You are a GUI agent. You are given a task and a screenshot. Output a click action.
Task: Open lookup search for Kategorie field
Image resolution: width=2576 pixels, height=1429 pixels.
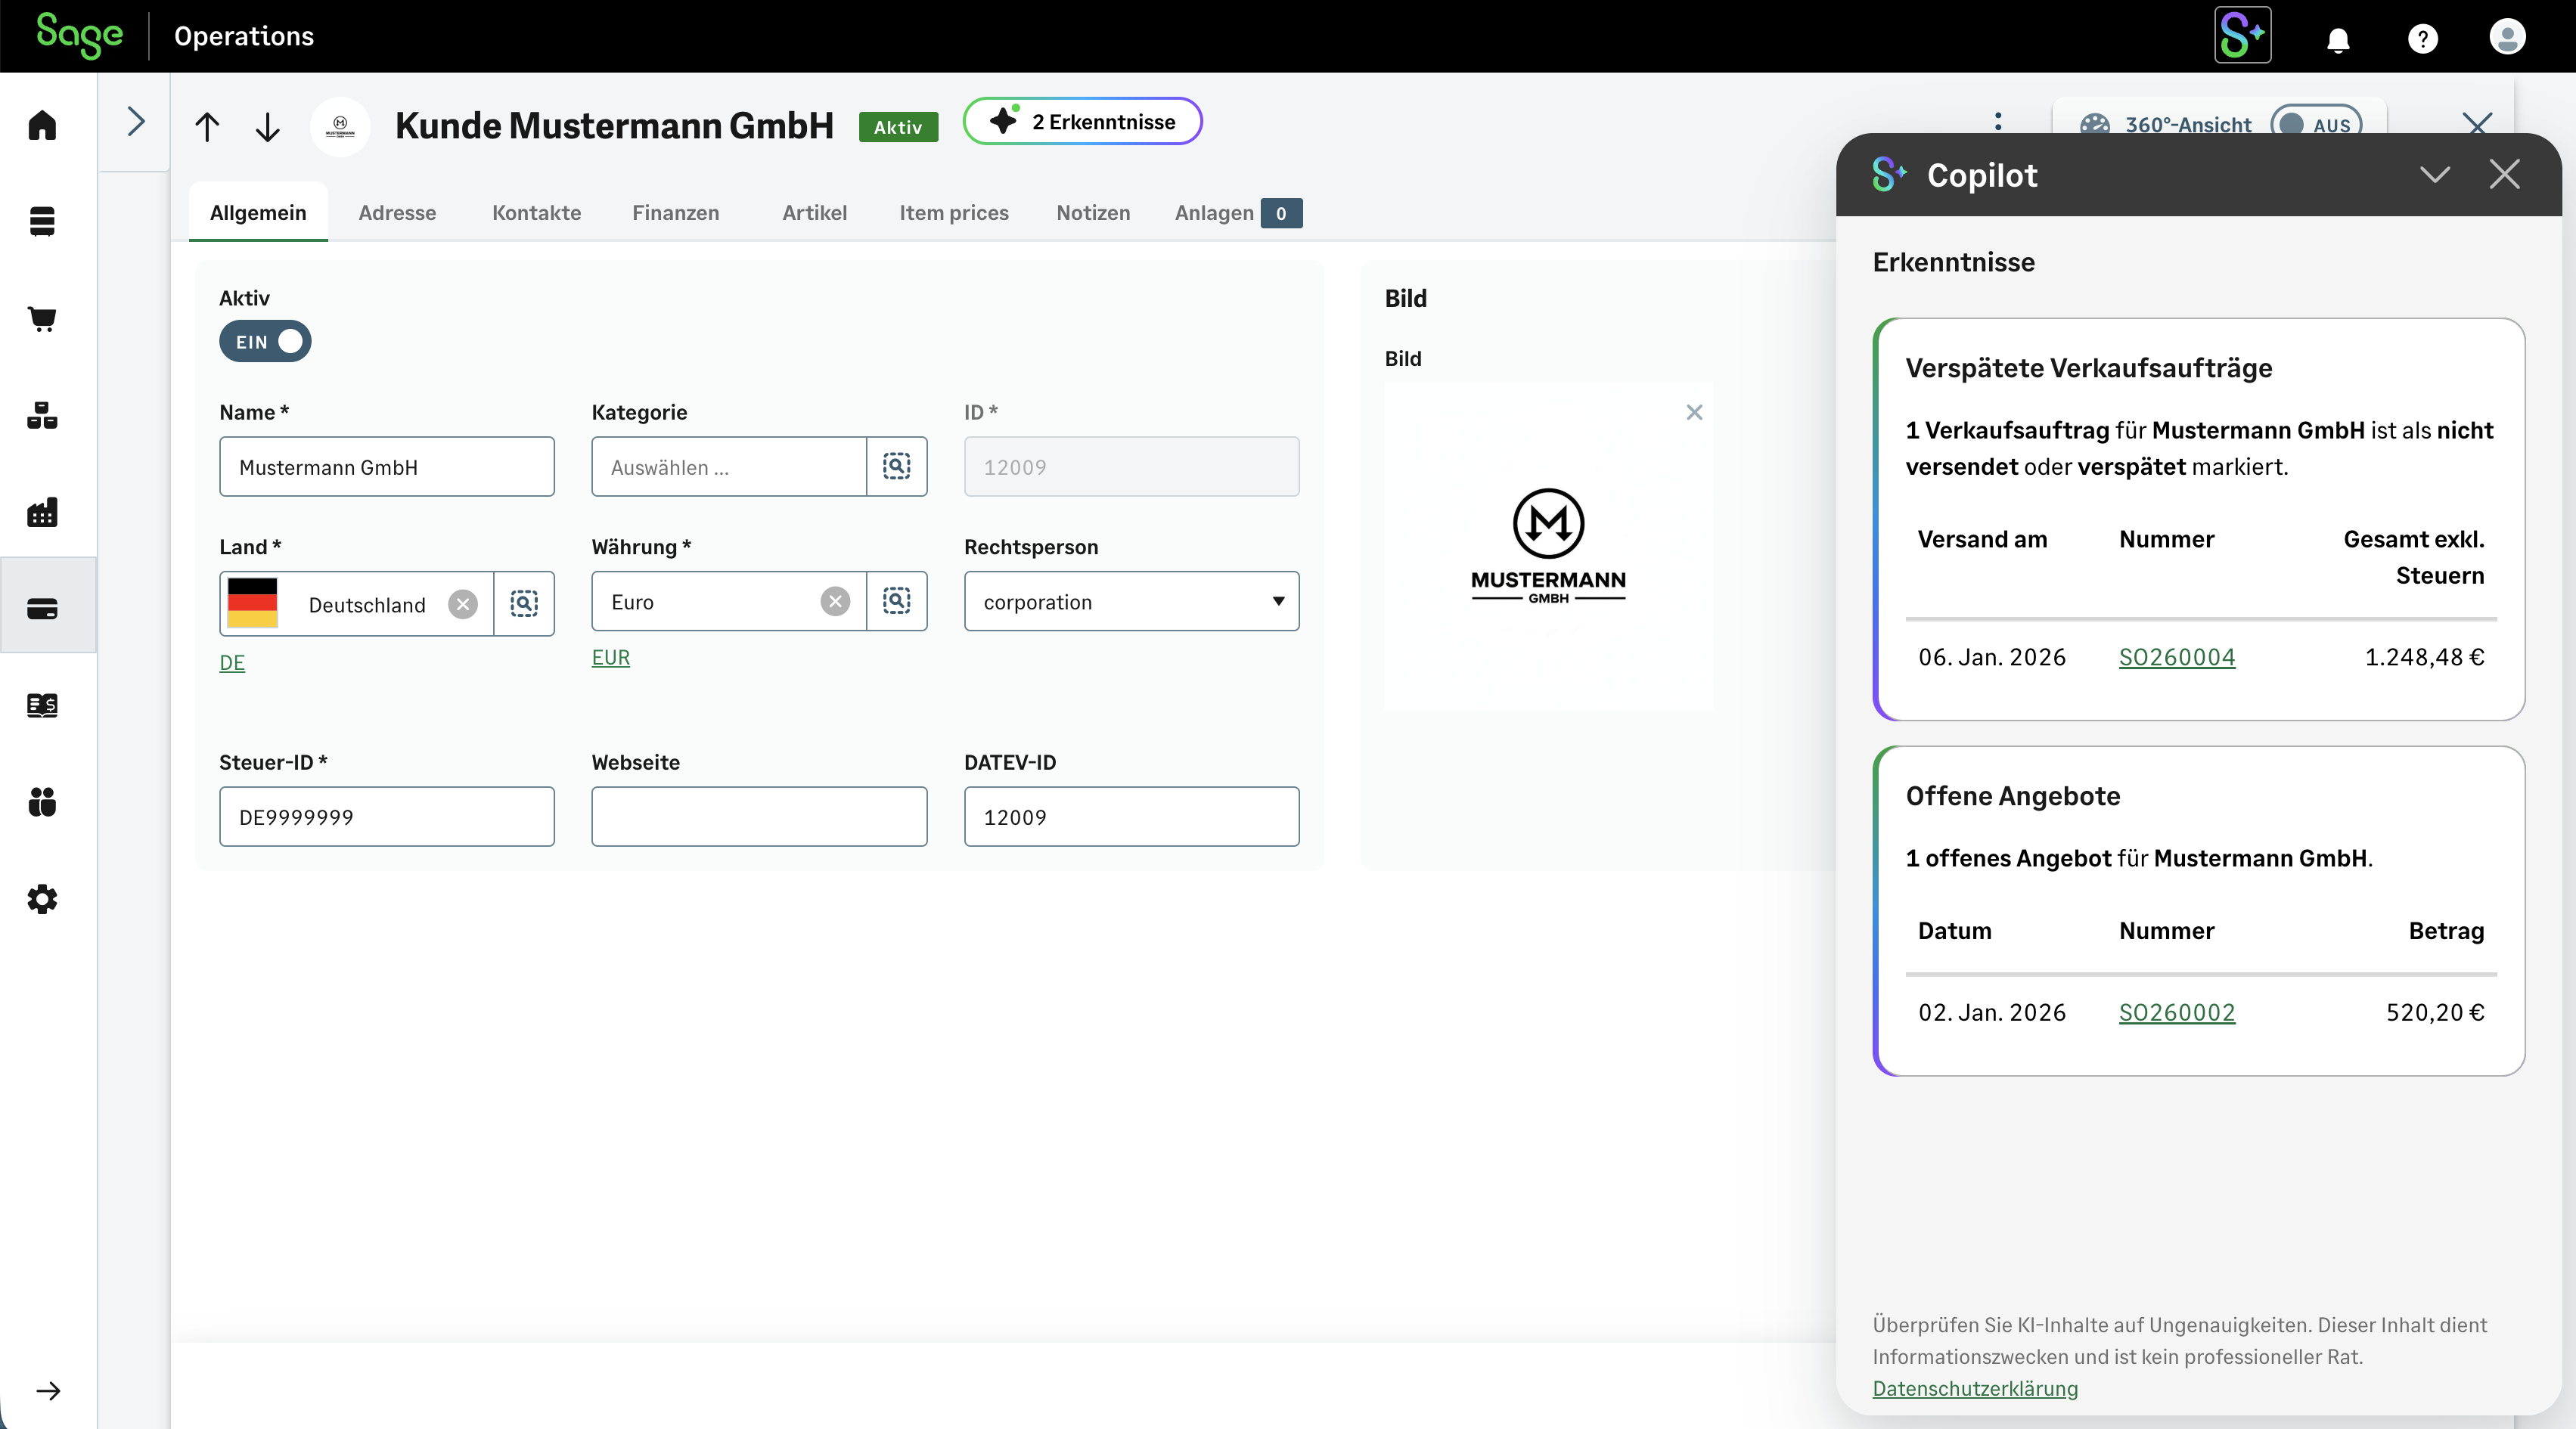896,466
